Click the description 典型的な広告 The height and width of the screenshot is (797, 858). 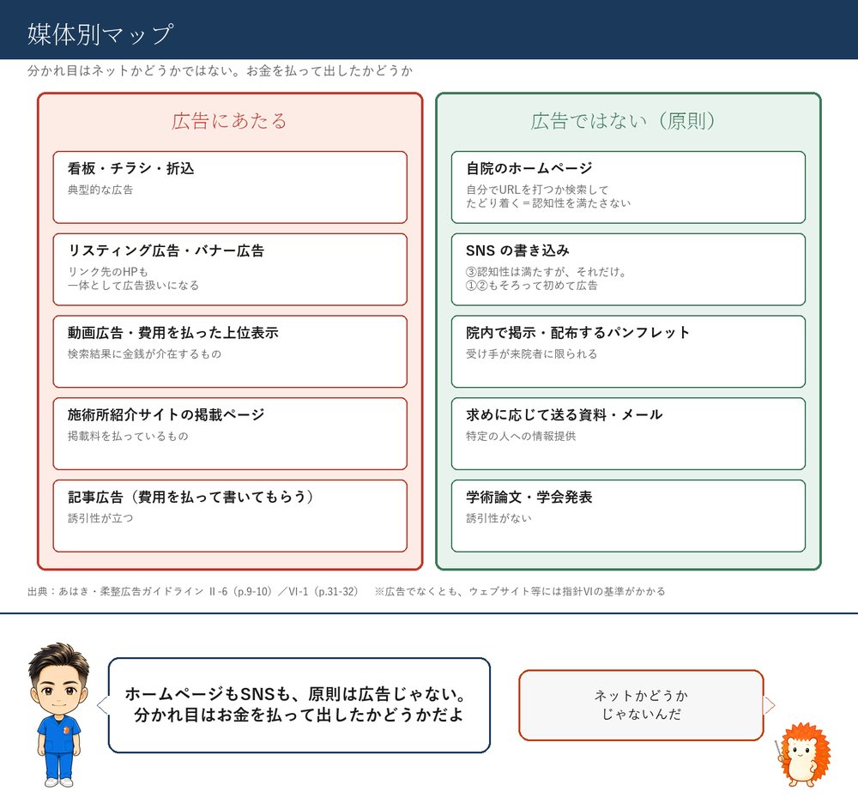(x=100, y=190)
